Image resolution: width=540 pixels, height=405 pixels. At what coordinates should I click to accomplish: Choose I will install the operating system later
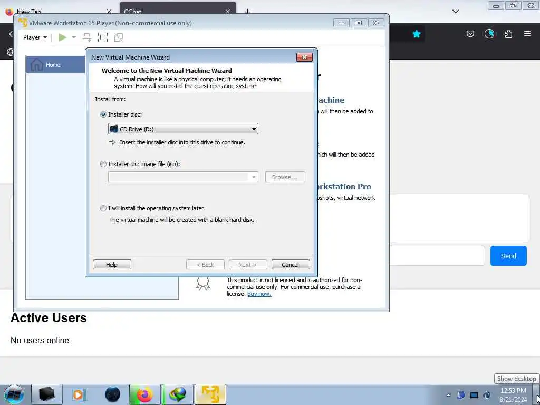click(x=103, y=208)
